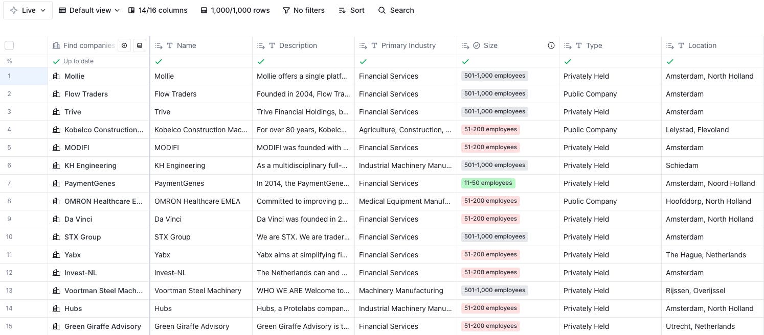Viewport: 764px width, 335px height.
Task: Click the green checkmark under Description column
Action: tap(261, 61)
